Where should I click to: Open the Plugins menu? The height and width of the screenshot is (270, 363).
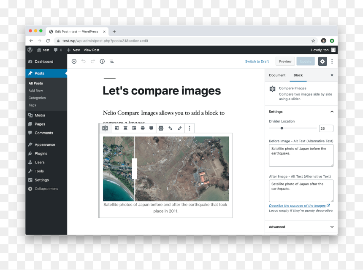click(46, 153)
